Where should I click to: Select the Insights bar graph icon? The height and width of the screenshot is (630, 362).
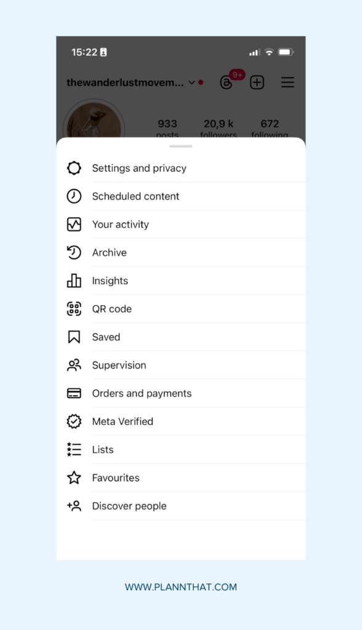pyautogui.click(x=74, y=281)
